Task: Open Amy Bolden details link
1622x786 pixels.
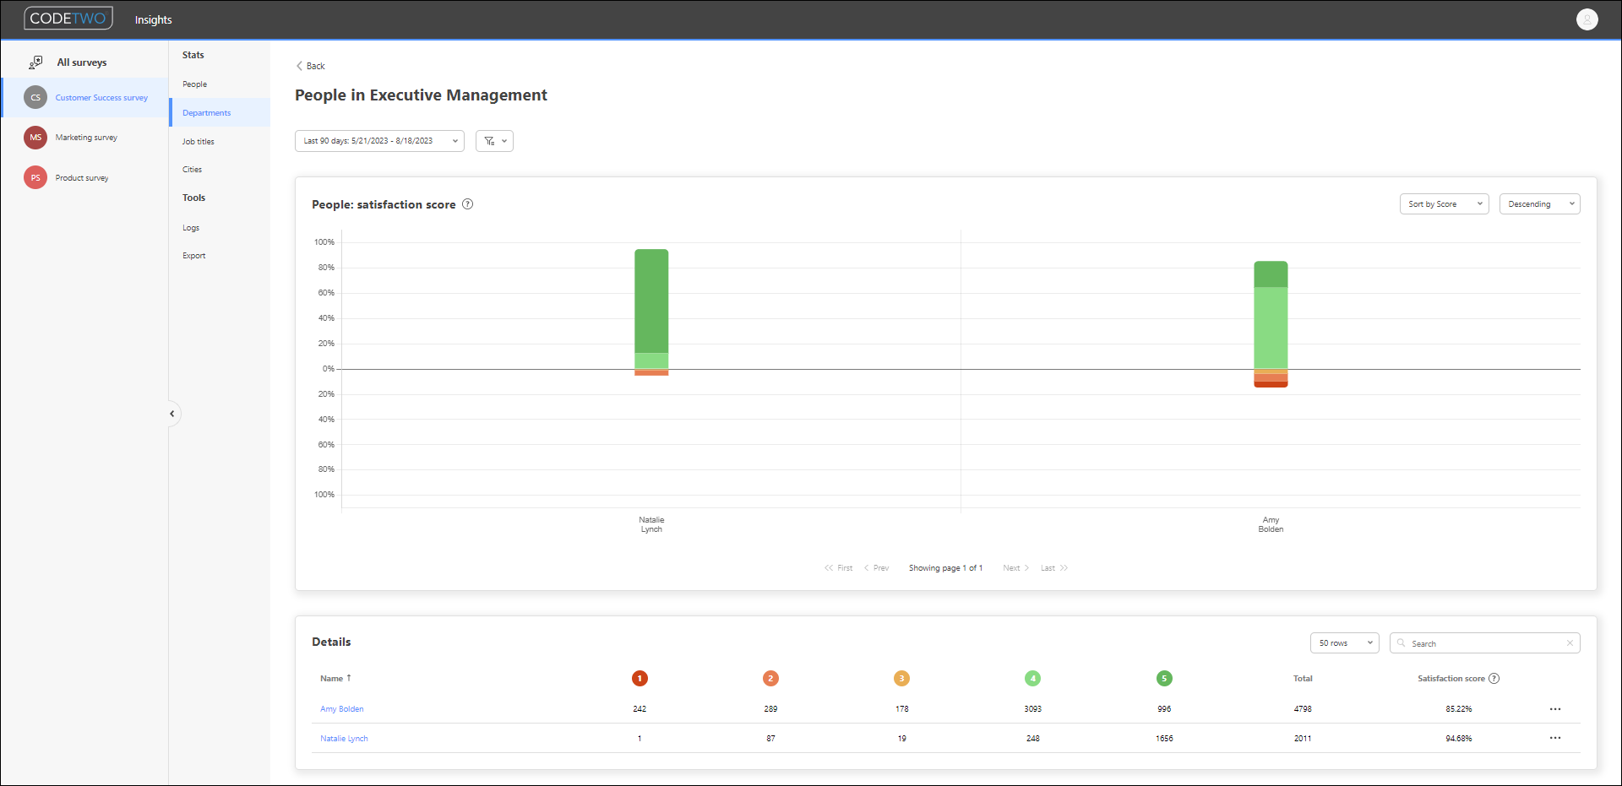Action: [x=341, y=709]
